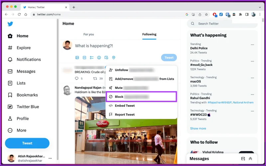Click Nandagopal Rajan name link

pos(88,87)
